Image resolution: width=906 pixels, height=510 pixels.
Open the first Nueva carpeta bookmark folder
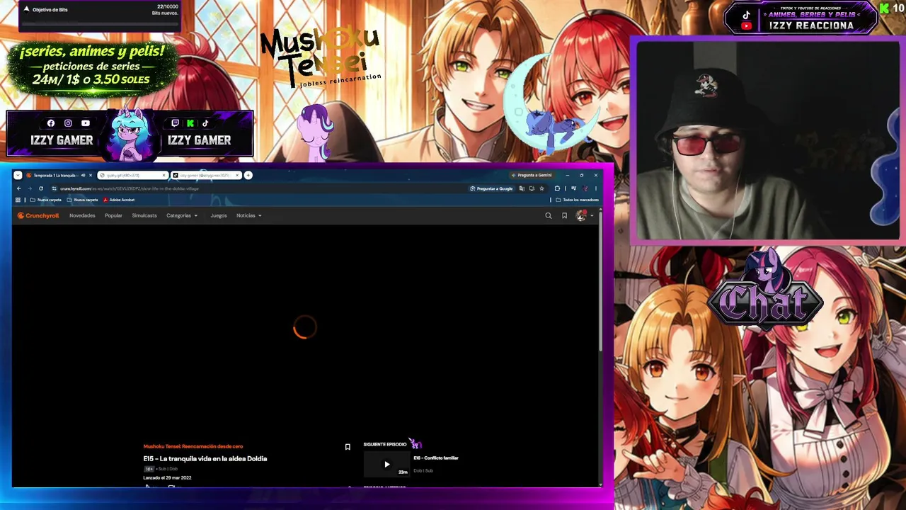coord(46,200)
